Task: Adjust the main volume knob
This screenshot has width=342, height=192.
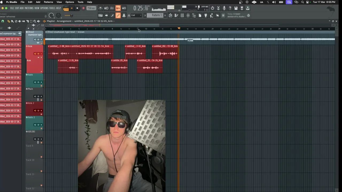Action: click(52, 15)
